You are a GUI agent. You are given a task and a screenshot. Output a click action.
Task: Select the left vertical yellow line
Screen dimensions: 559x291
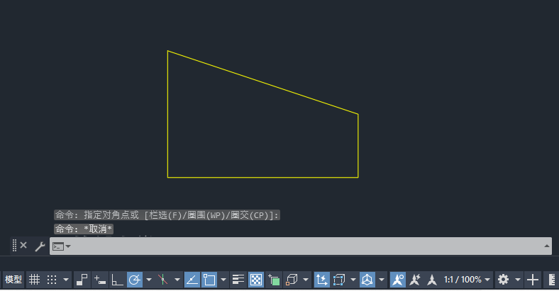(167, 114)
